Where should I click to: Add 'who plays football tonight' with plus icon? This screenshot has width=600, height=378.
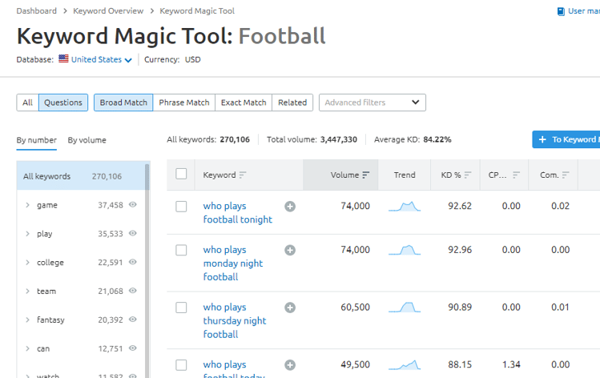pos(290,207)
